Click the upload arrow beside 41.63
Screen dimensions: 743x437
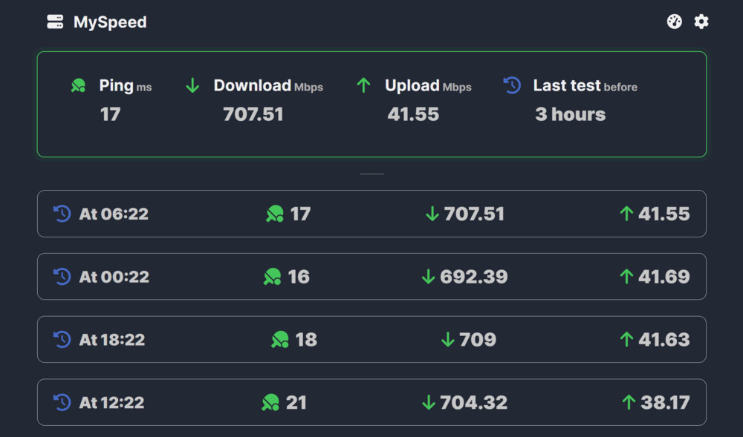(x=626, y=340)
